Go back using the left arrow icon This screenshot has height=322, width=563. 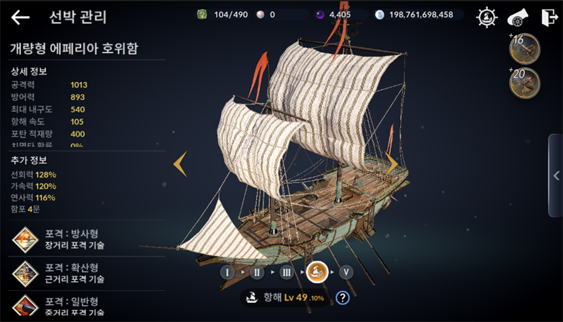(x=20, y=17)
